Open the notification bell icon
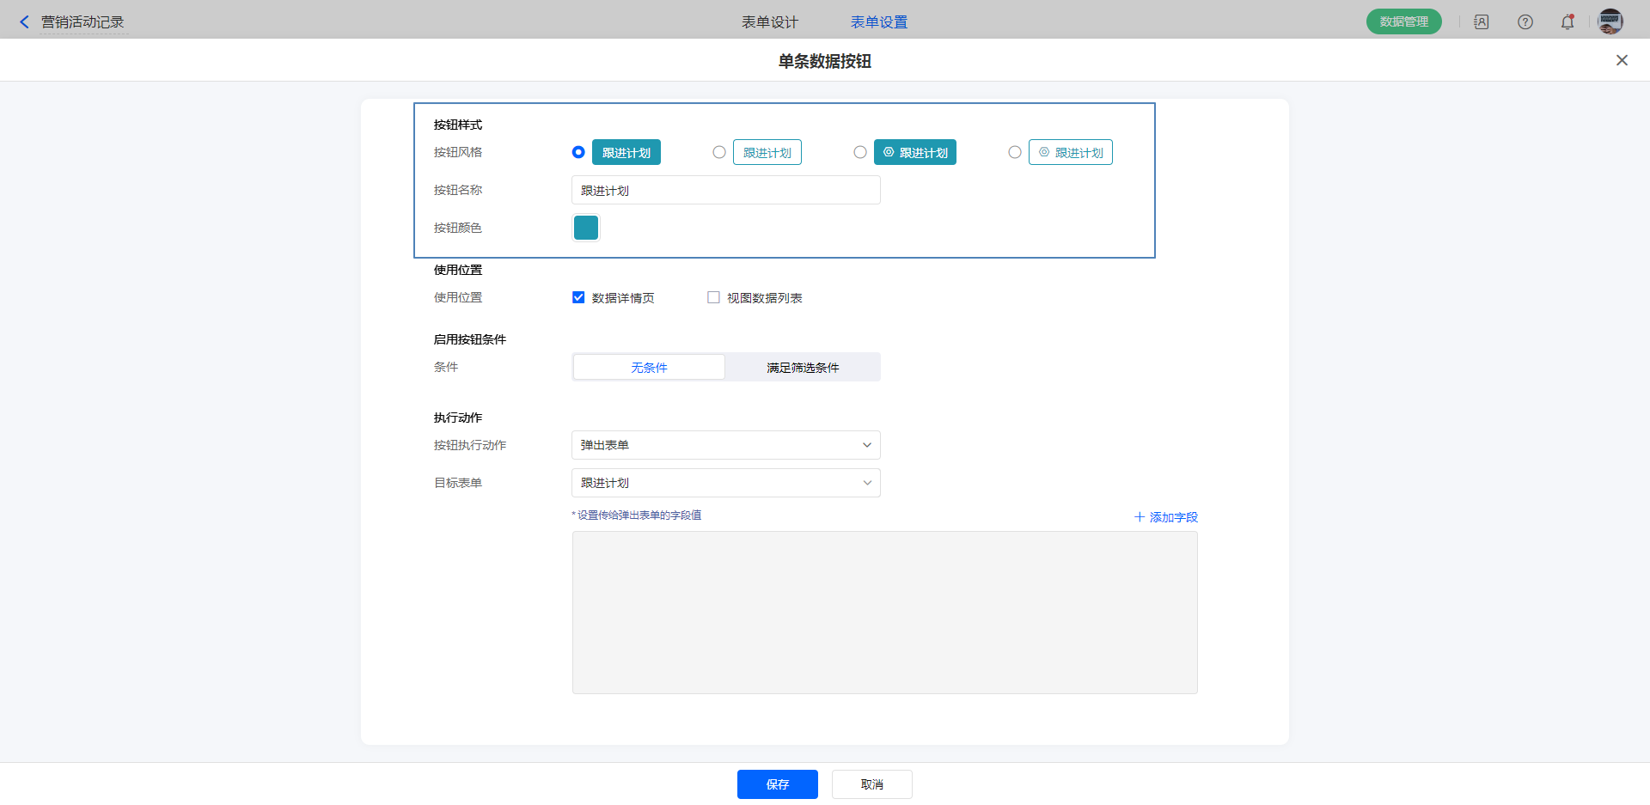The width and height of the screenshot is (1650, 805). click(x=1567, y=22)
